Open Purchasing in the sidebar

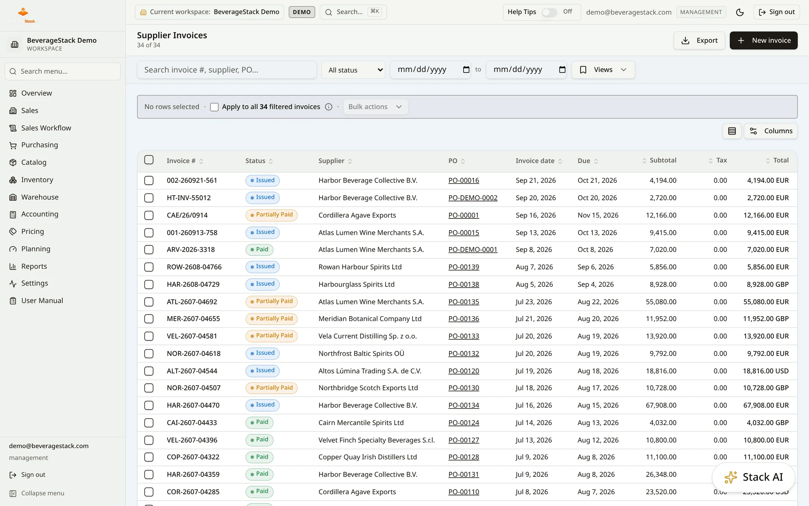[40, 145]
